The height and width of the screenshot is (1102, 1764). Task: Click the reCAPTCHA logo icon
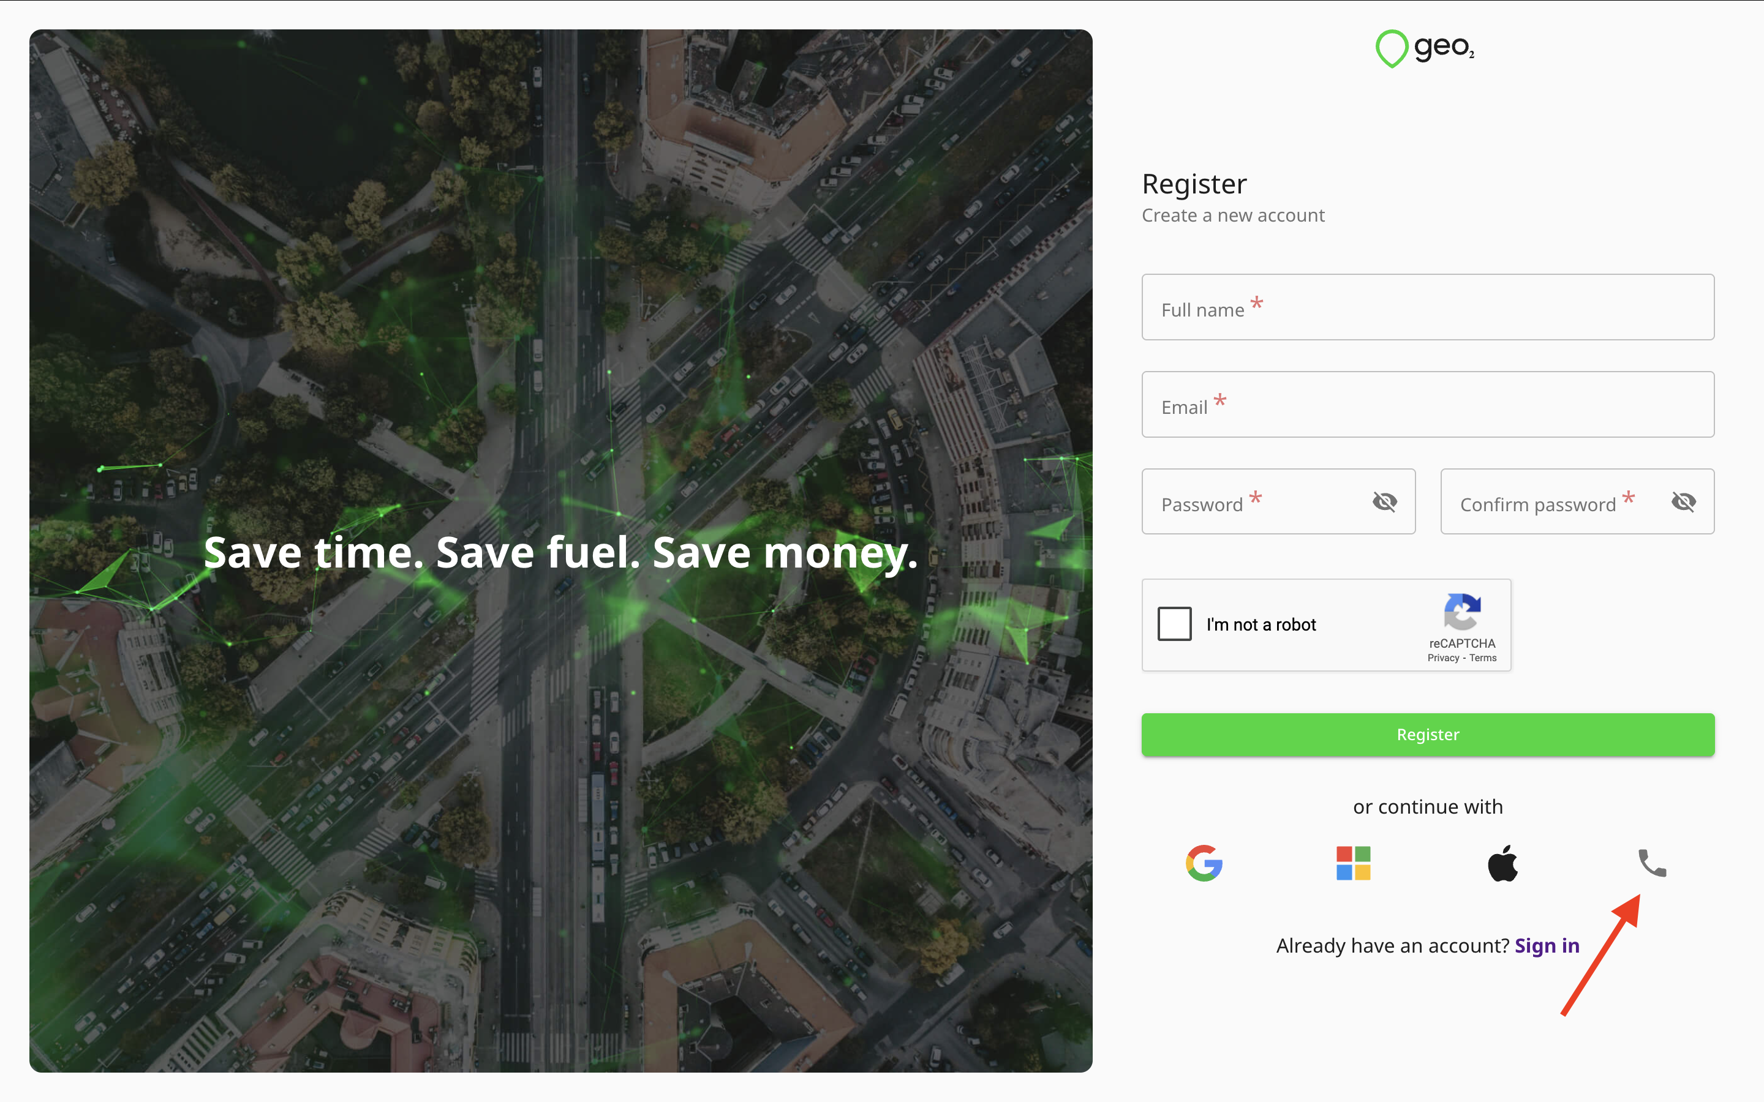1461,612
